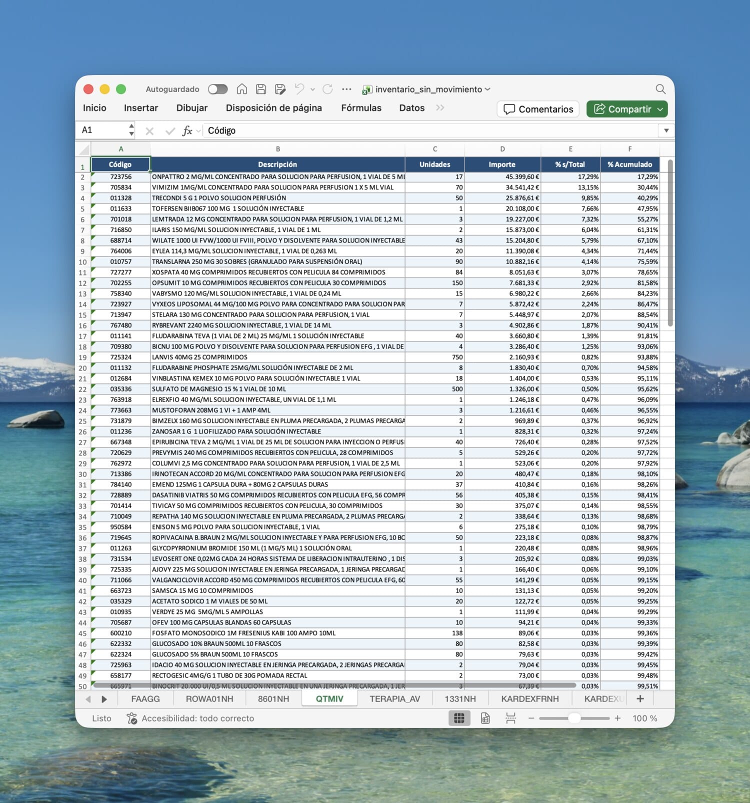Click the select-all corner triangle
This screenshot has width=750, height=803.
(83, 149)
